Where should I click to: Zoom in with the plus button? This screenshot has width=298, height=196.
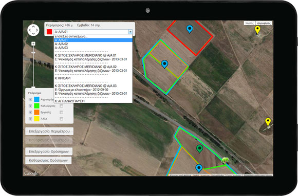tap(33, 43)
